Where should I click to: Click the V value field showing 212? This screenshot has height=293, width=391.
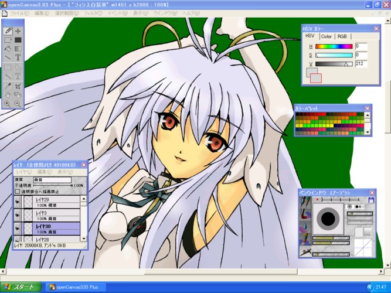pyautogui.click(x=361, y=64)
